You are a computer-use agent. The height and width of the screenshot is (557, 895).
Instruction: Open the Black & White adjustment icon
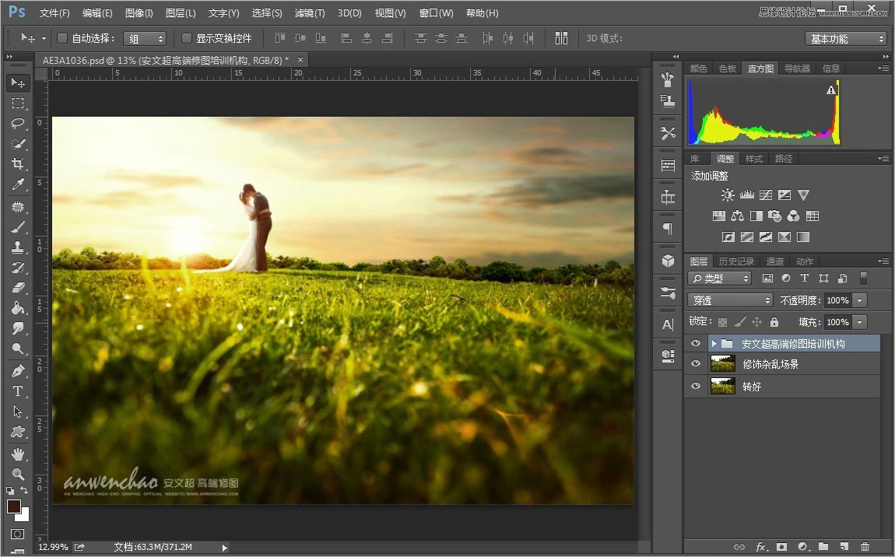756,215
